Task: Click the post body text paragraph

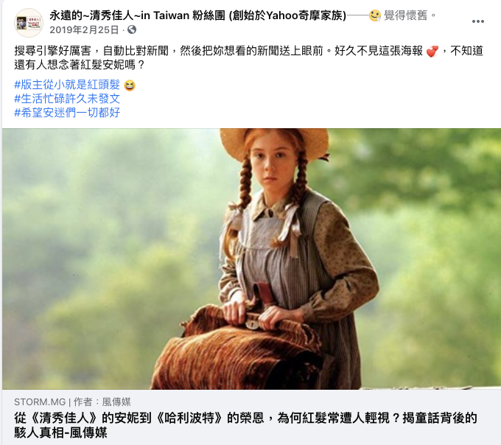Action: (248, 57)
